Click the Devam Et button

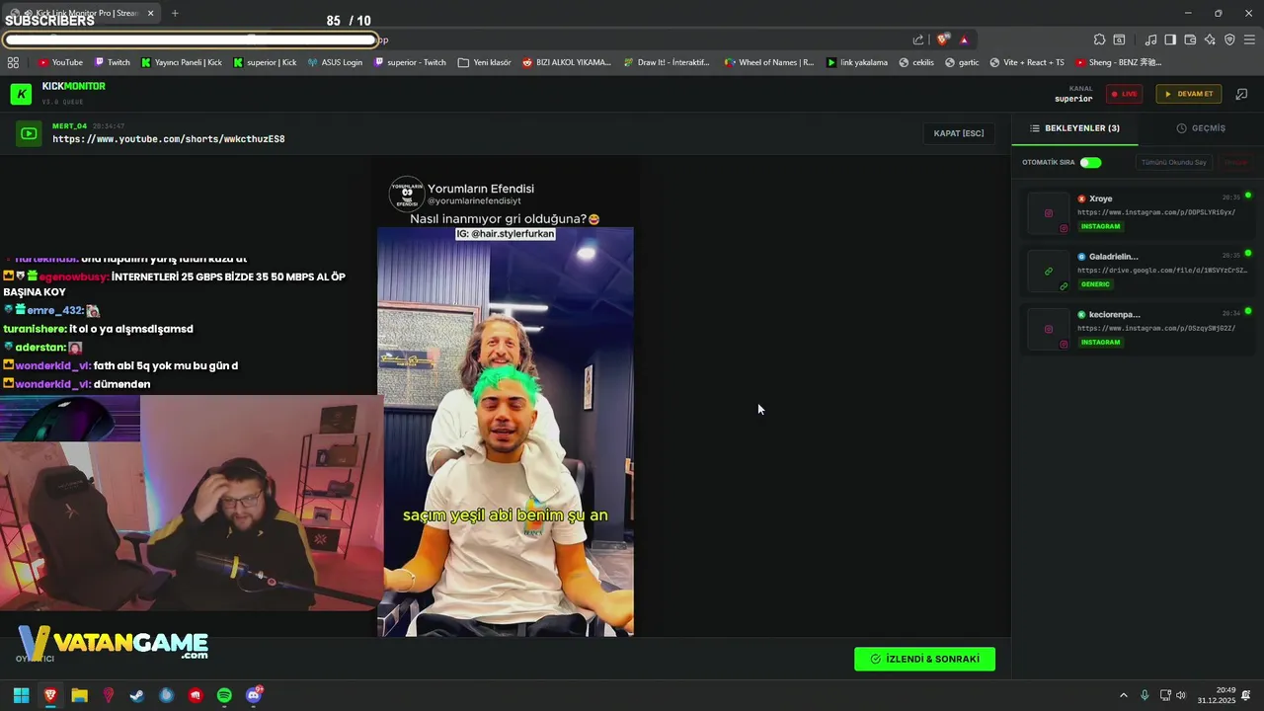(x=1189, y=94)
